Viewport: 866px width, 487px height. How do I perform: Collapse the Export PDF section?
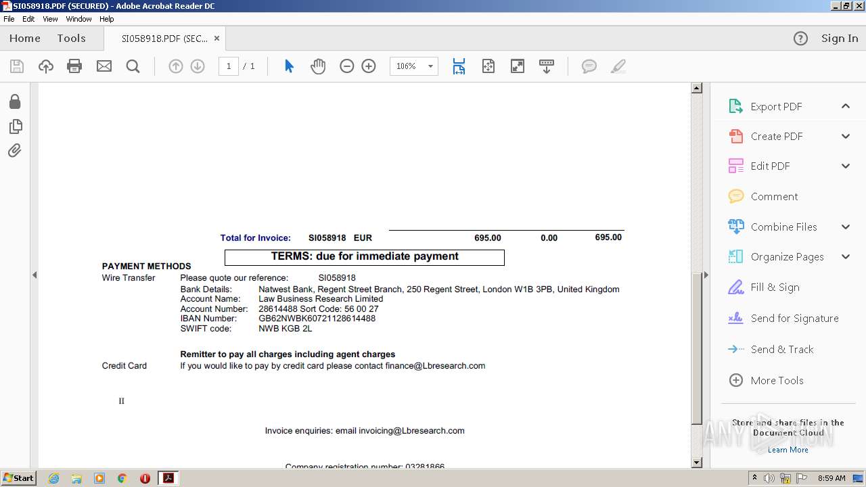click(846, 106)
